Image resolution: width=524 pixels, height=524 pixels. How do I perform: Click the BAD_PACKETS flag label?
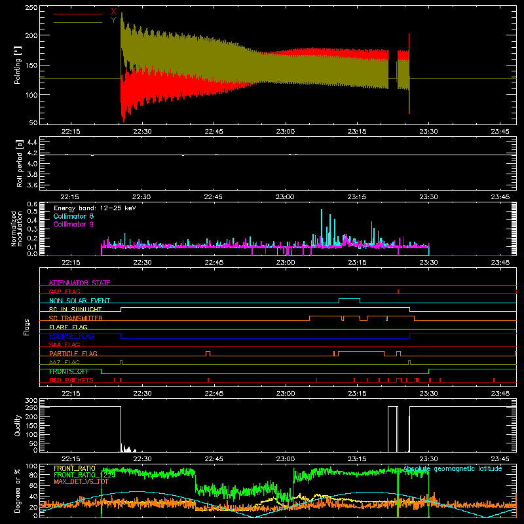point(71,380)
